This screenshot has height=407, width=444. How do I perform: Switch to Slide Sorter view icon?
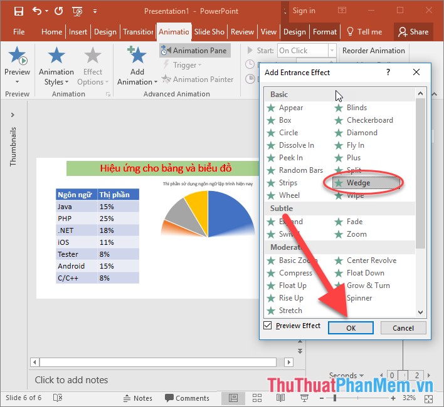coord(257,398)
